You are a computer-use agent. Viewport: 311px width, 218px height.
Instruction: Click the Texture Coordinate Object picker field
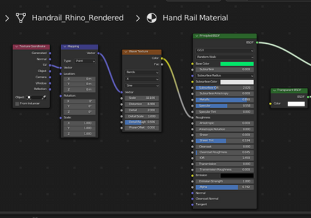[37, 97]
